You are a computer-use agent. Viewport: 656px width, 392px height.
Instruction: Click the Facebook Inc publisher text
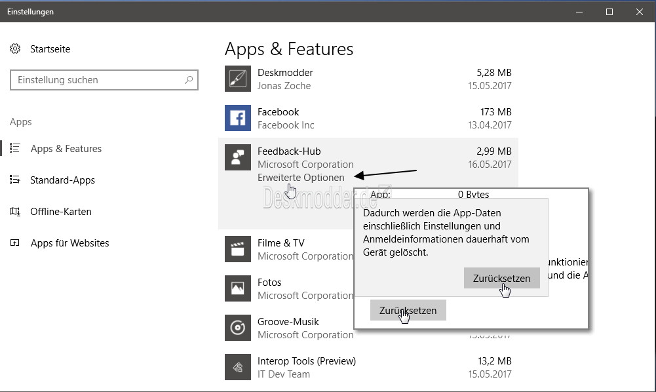click(286, 125)
